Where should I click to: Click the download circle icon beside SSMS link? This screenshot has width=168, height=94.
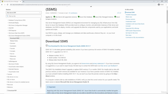[47, 45]
